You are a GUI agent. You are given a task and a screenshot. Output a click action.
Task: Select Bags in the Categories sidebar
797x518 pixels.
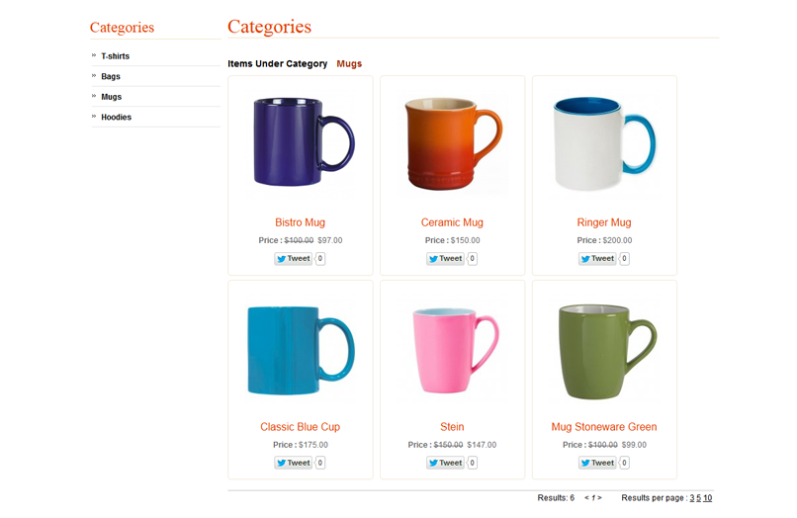[x=111, y=76]
